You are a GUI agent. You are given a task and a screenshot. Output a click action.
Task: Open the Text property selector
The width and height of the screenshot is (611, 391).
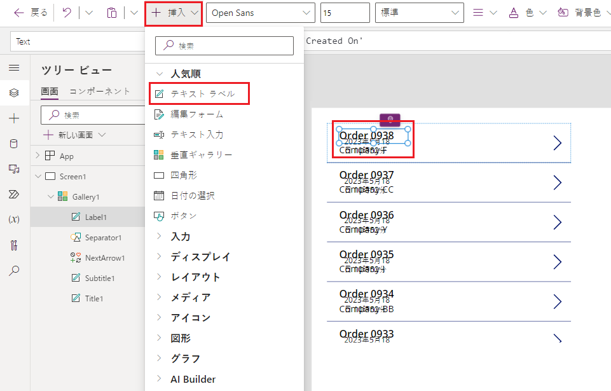click(78, 41)
